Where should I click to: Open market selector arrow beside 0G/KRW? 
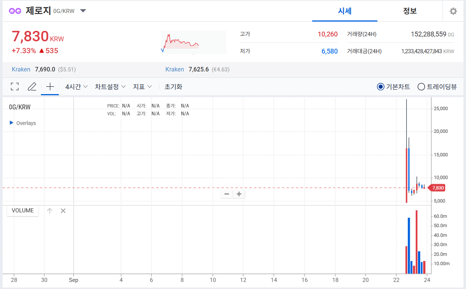[83, 11]
